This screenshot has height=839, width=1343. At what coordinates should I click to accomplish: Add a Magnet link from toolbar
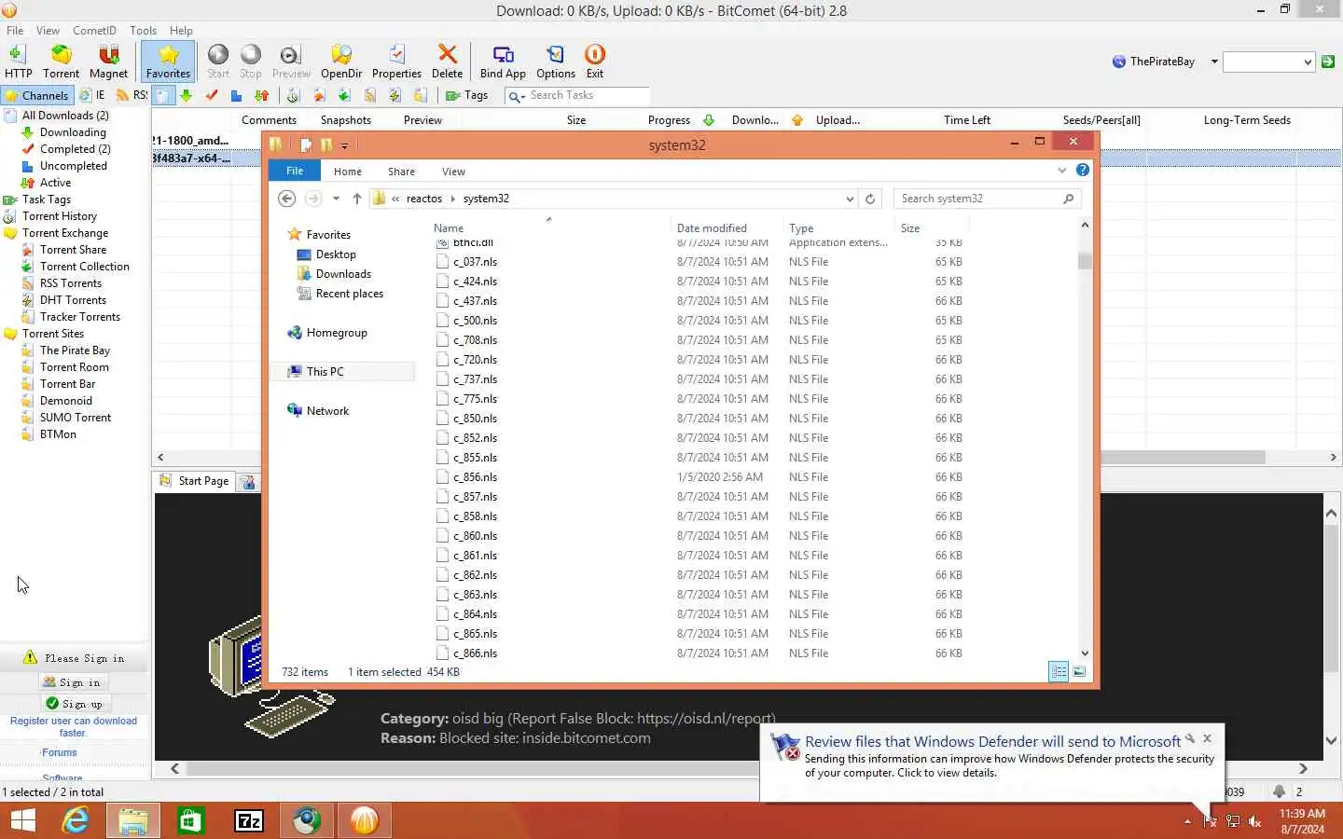[x=108, y=62]
